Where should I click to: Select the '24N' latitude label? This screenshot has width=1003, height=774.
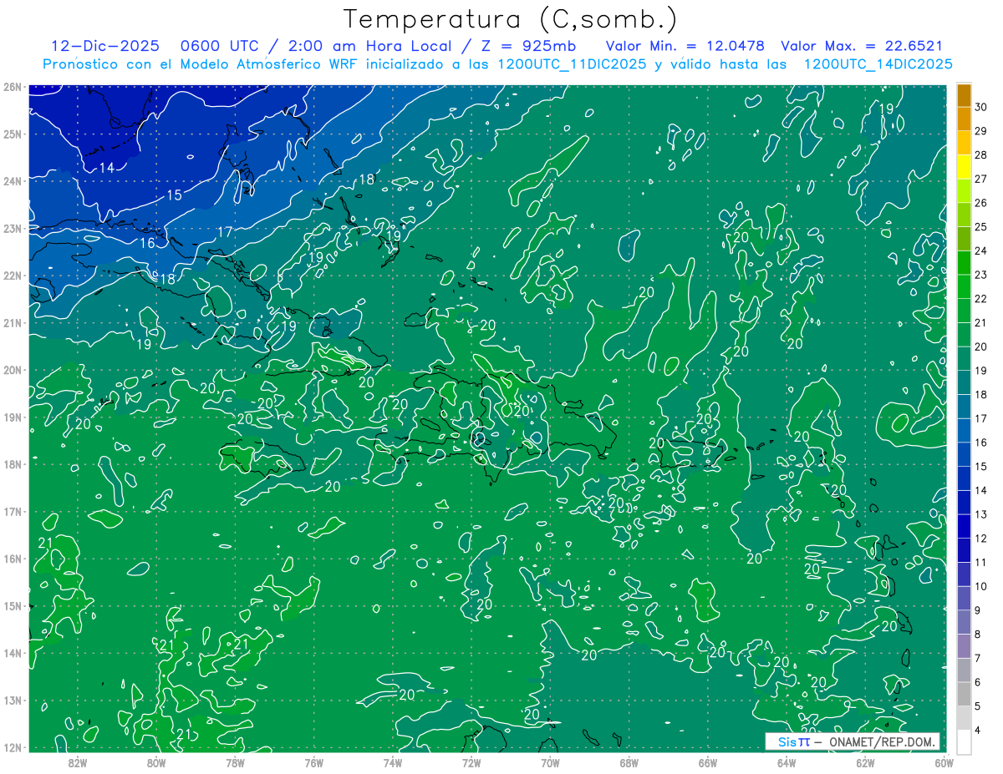[x=13, y=181]
